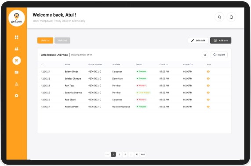
Task: Go to page 2 in pagination
Action: click(119, 154)
